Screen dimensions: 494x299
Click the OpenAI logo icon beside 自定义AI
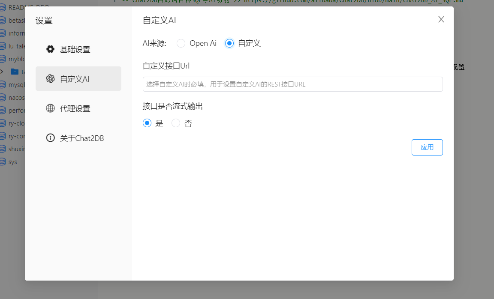click(51, 79)
